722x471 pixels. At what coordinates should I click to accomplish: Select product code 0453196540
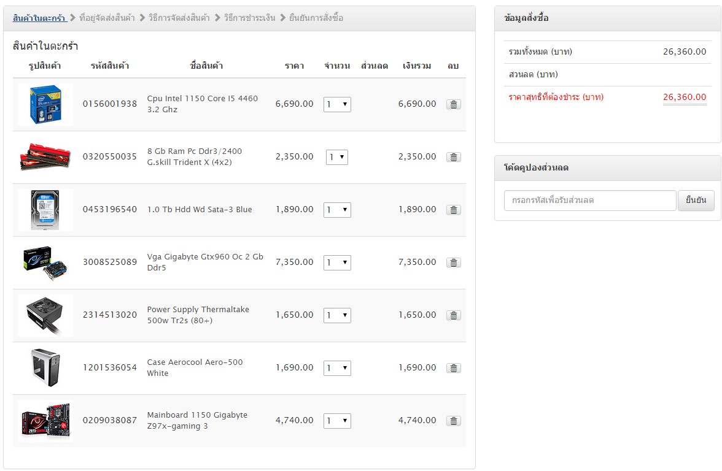click(109, 209)
